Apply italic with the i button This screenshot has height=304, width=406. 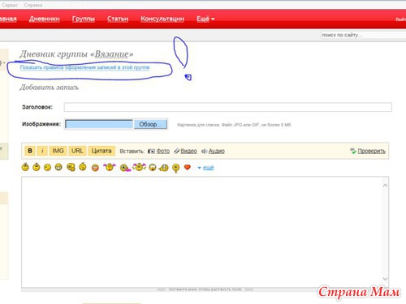coord(42,151)
